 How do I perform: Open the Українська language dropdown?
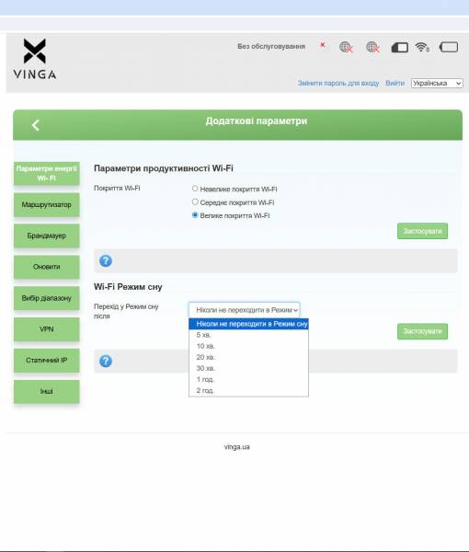point(437,83)
